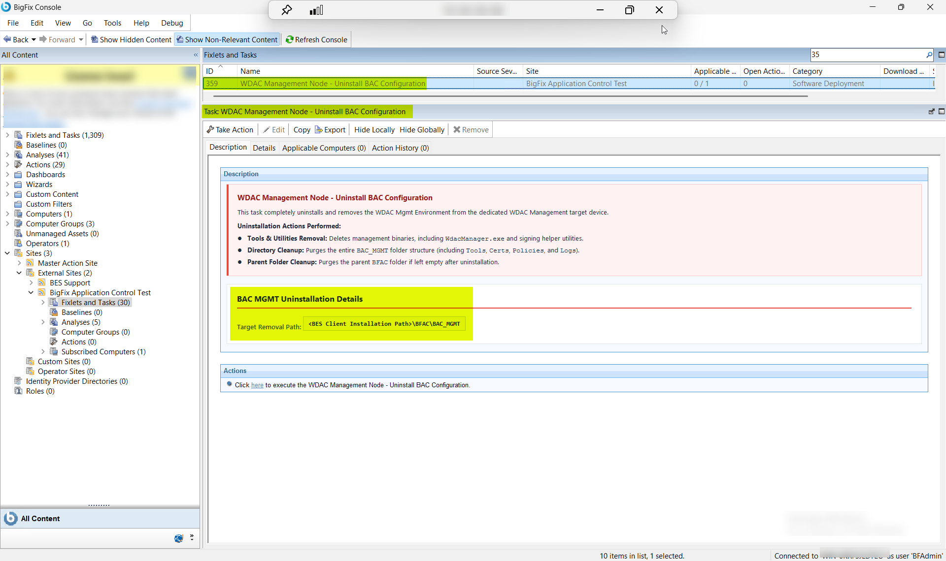Pop out the Task document pane
Viewport: 946px width, 561px height.
pos(931,112)
